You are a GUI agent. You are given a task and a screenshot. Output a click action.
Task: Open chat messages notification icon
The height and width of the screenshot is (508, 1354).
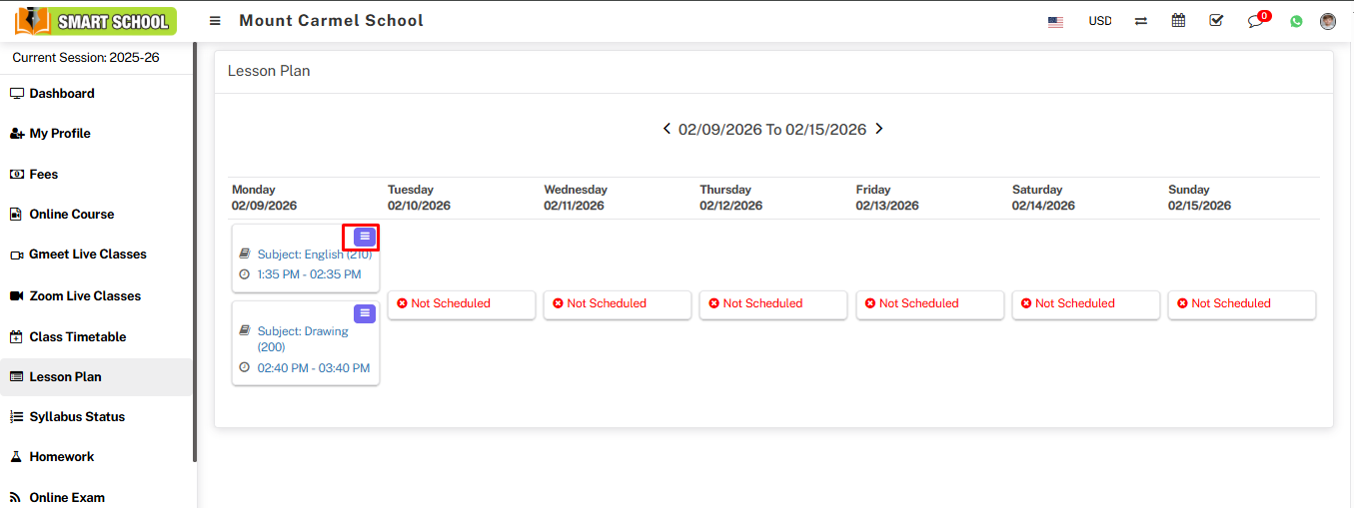(1256, 21)
